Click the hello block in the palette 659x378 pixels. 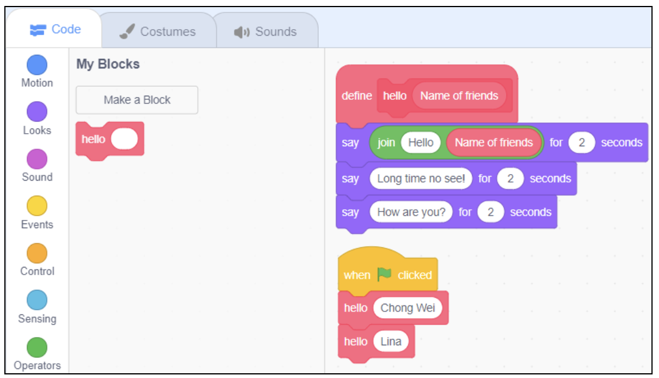coord(93,139)
